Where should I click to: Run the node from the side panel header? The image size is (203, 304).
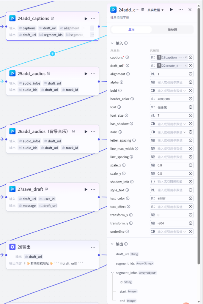(x=171, y=10)
